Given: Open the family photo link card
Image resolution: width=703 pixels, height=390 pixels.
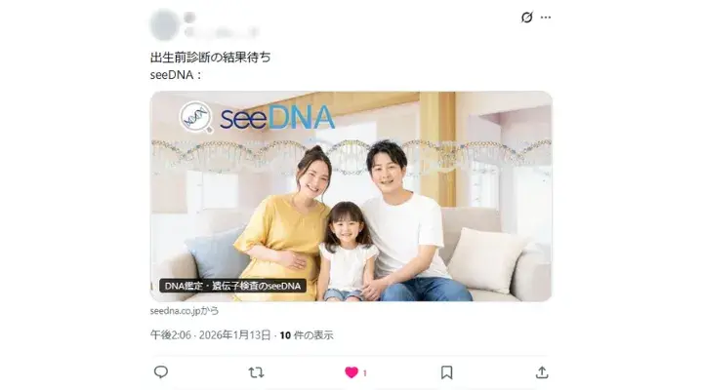Looking at the screenshot, I should [x=351, y=196].
